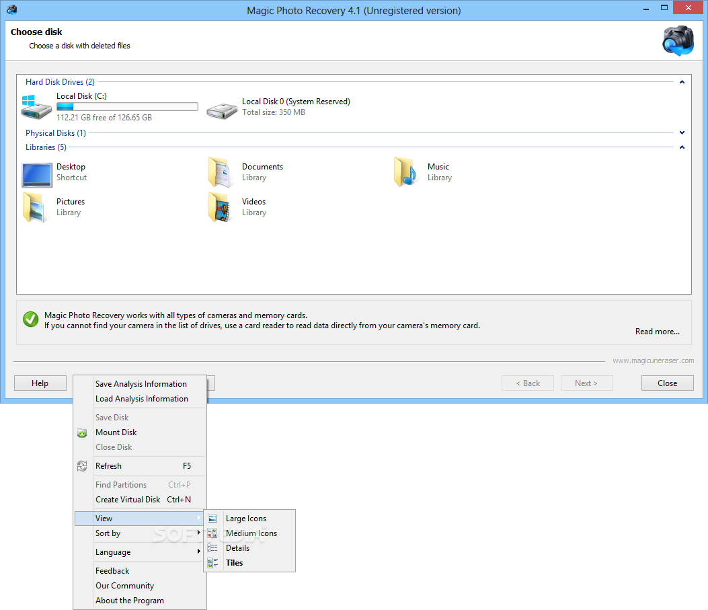Minimize the Magic Photo Recovery window
The height and width of the screenshot is (610, 708).
[x=646, y=8]
